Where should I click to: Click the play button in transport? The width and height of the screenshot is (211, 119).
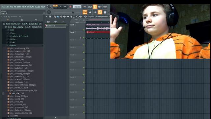click(x=60, y=7)
